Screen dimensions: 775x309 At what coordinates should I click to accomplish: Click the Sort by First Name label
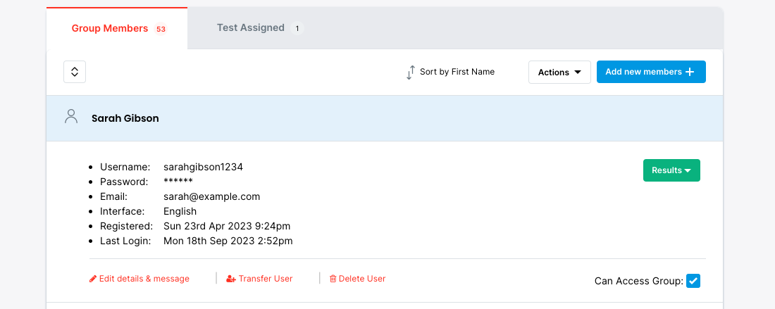pyautogui.click(x=457, y=72)
